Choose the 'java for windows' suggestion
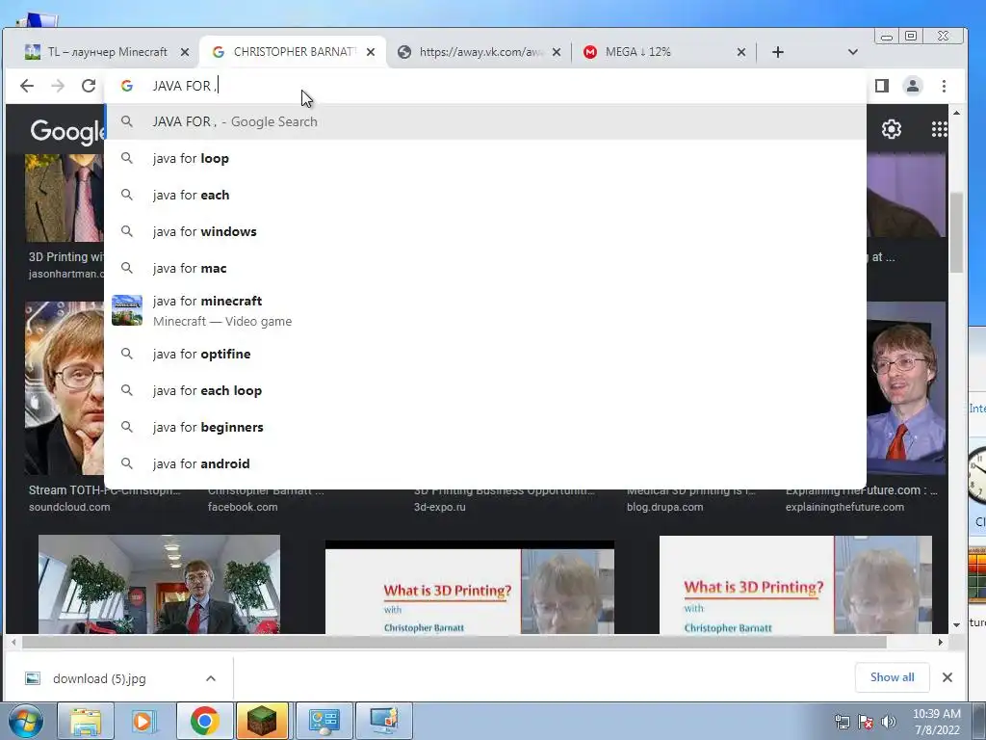The image size is (986, 740). click(485, 231)
